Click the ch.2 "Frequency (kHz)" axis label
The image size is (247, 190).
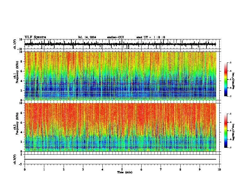click(x=17, y=124)
